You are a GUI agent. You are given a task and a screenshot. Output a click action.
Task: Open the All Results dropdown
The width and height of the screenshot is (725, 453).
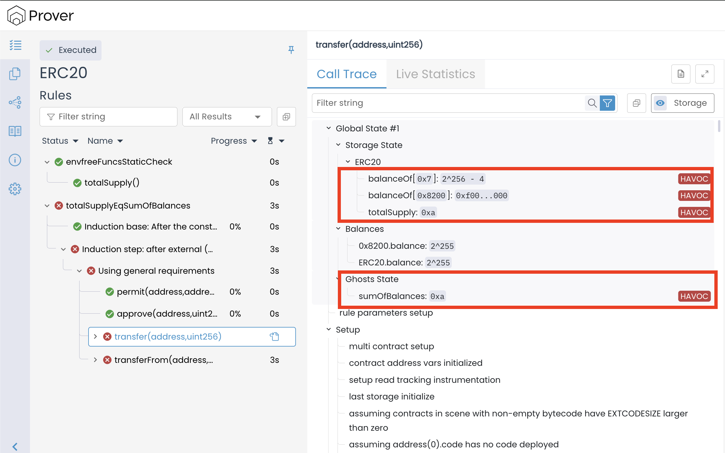[x=227, y=117]
